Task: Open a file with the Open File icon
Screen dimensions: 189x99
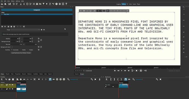Action: pos(2,4)
